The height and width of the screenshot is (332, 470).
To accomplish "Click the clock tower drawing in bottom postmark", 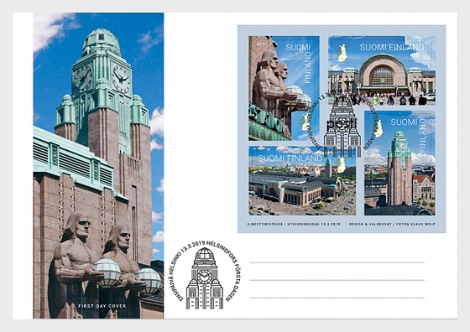I will [x=205, y=278].
